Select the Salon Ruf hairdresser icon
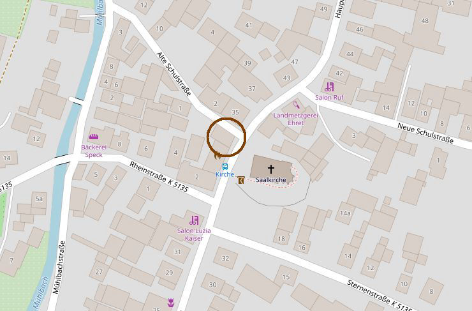The width and height of the screenshot is (472, 311). (x=329, y=87)
